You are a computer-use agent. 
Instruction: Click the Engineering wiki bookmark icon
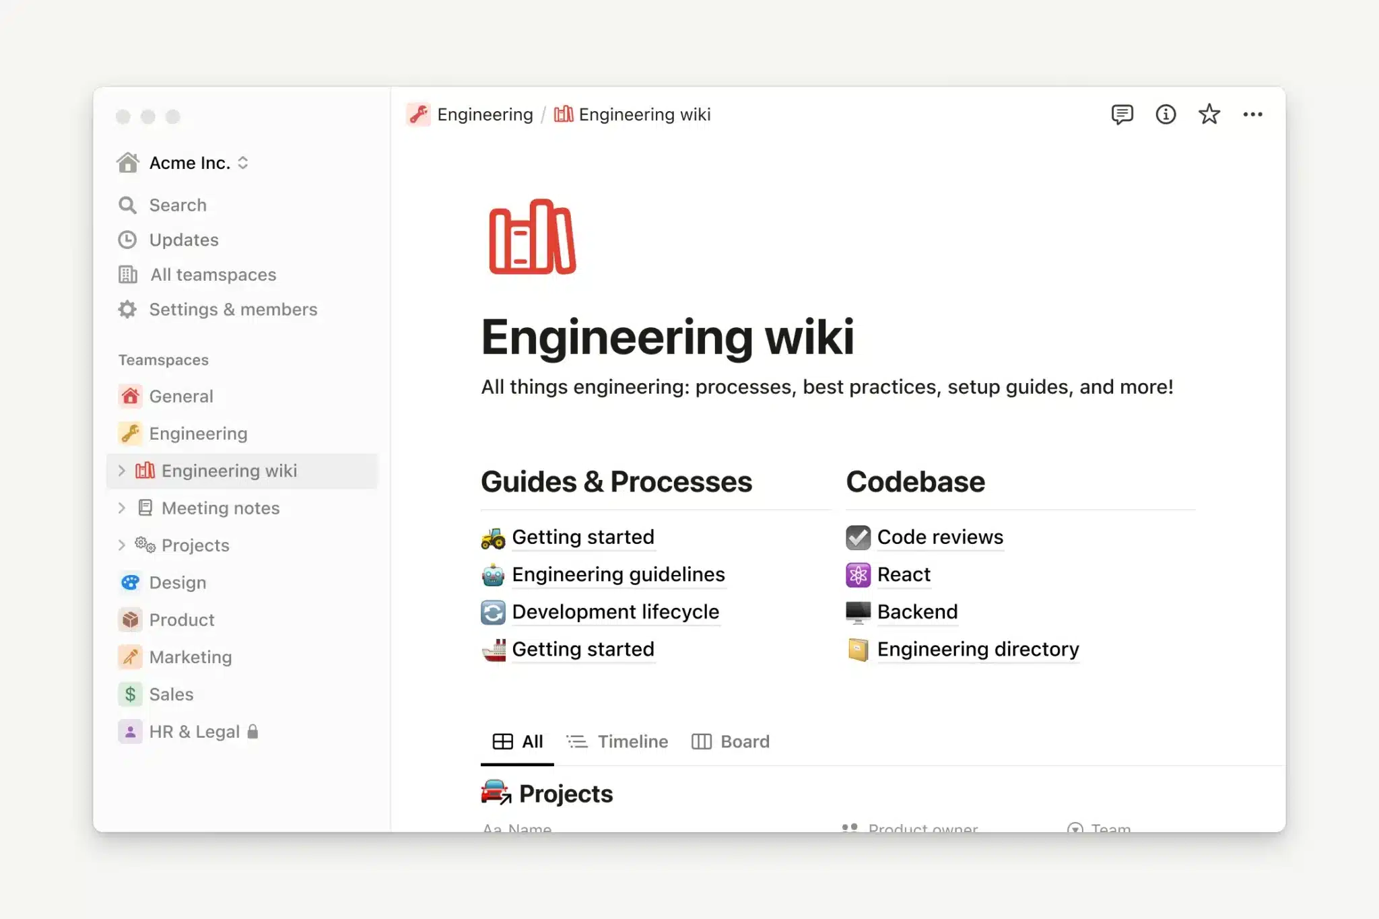[1209, 113]
